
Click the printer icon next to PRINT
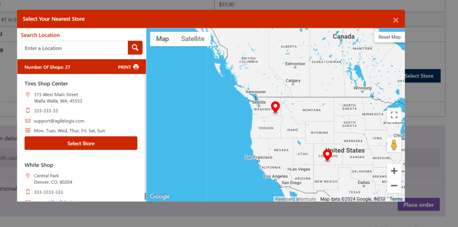click(x=136, y=67)
